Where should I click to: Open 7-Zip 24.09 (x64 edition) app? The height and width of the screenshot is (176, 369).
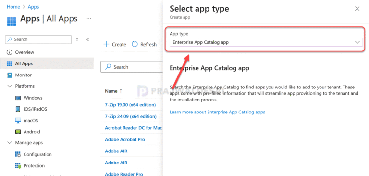pyautogui.click(x=131, y=116)
